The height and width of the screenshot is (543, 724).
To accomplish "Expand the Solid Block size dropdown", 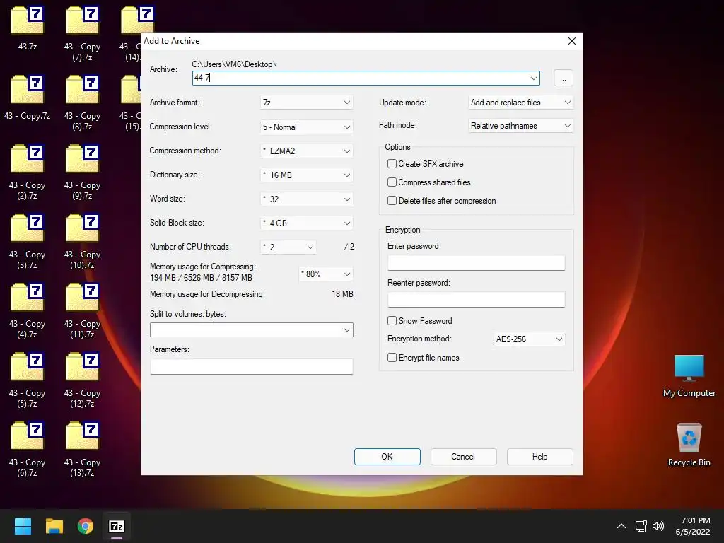I will click(307, 223).
